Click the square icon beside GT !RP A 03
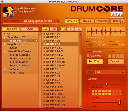The width and height of the screenshot is (128, 111). (44, 41)
